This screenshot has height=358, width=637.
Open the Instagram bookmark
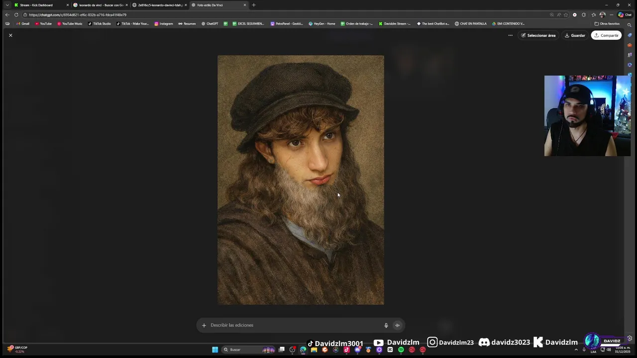click(164, 23)
